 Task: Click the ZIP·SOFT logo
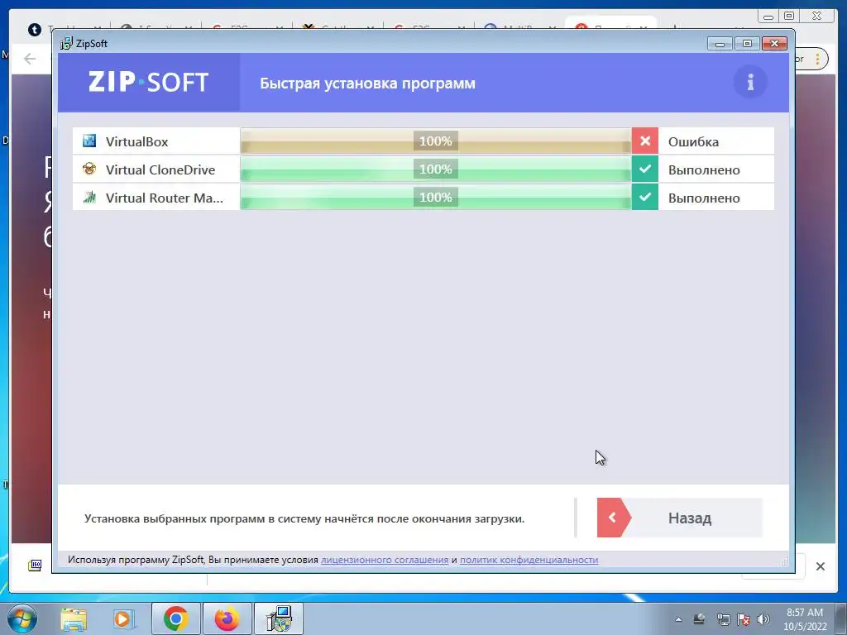tap(149, 82)
